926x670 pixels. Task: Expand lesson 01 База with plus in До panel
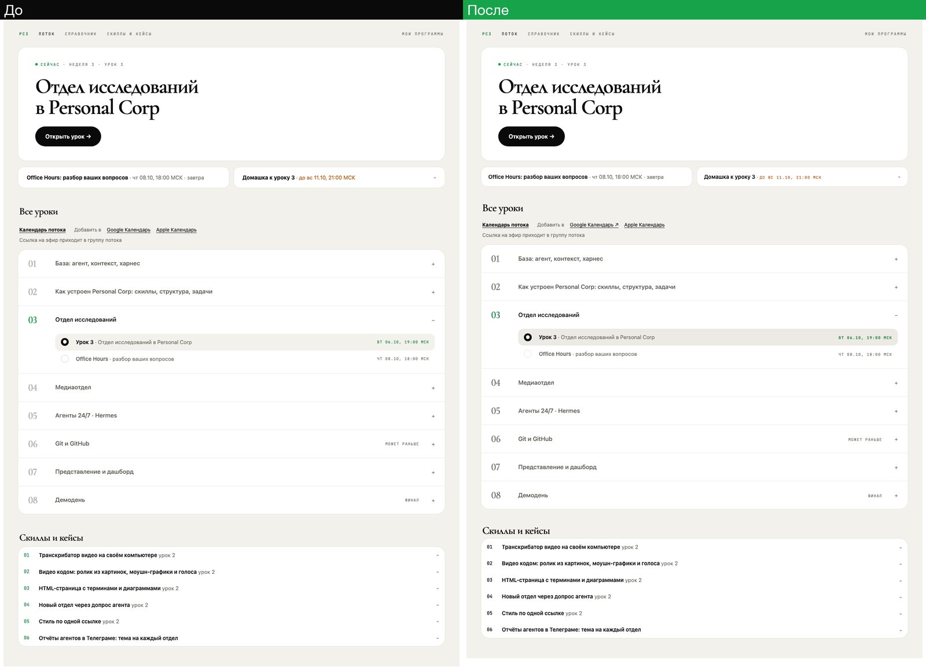(433, 264)
